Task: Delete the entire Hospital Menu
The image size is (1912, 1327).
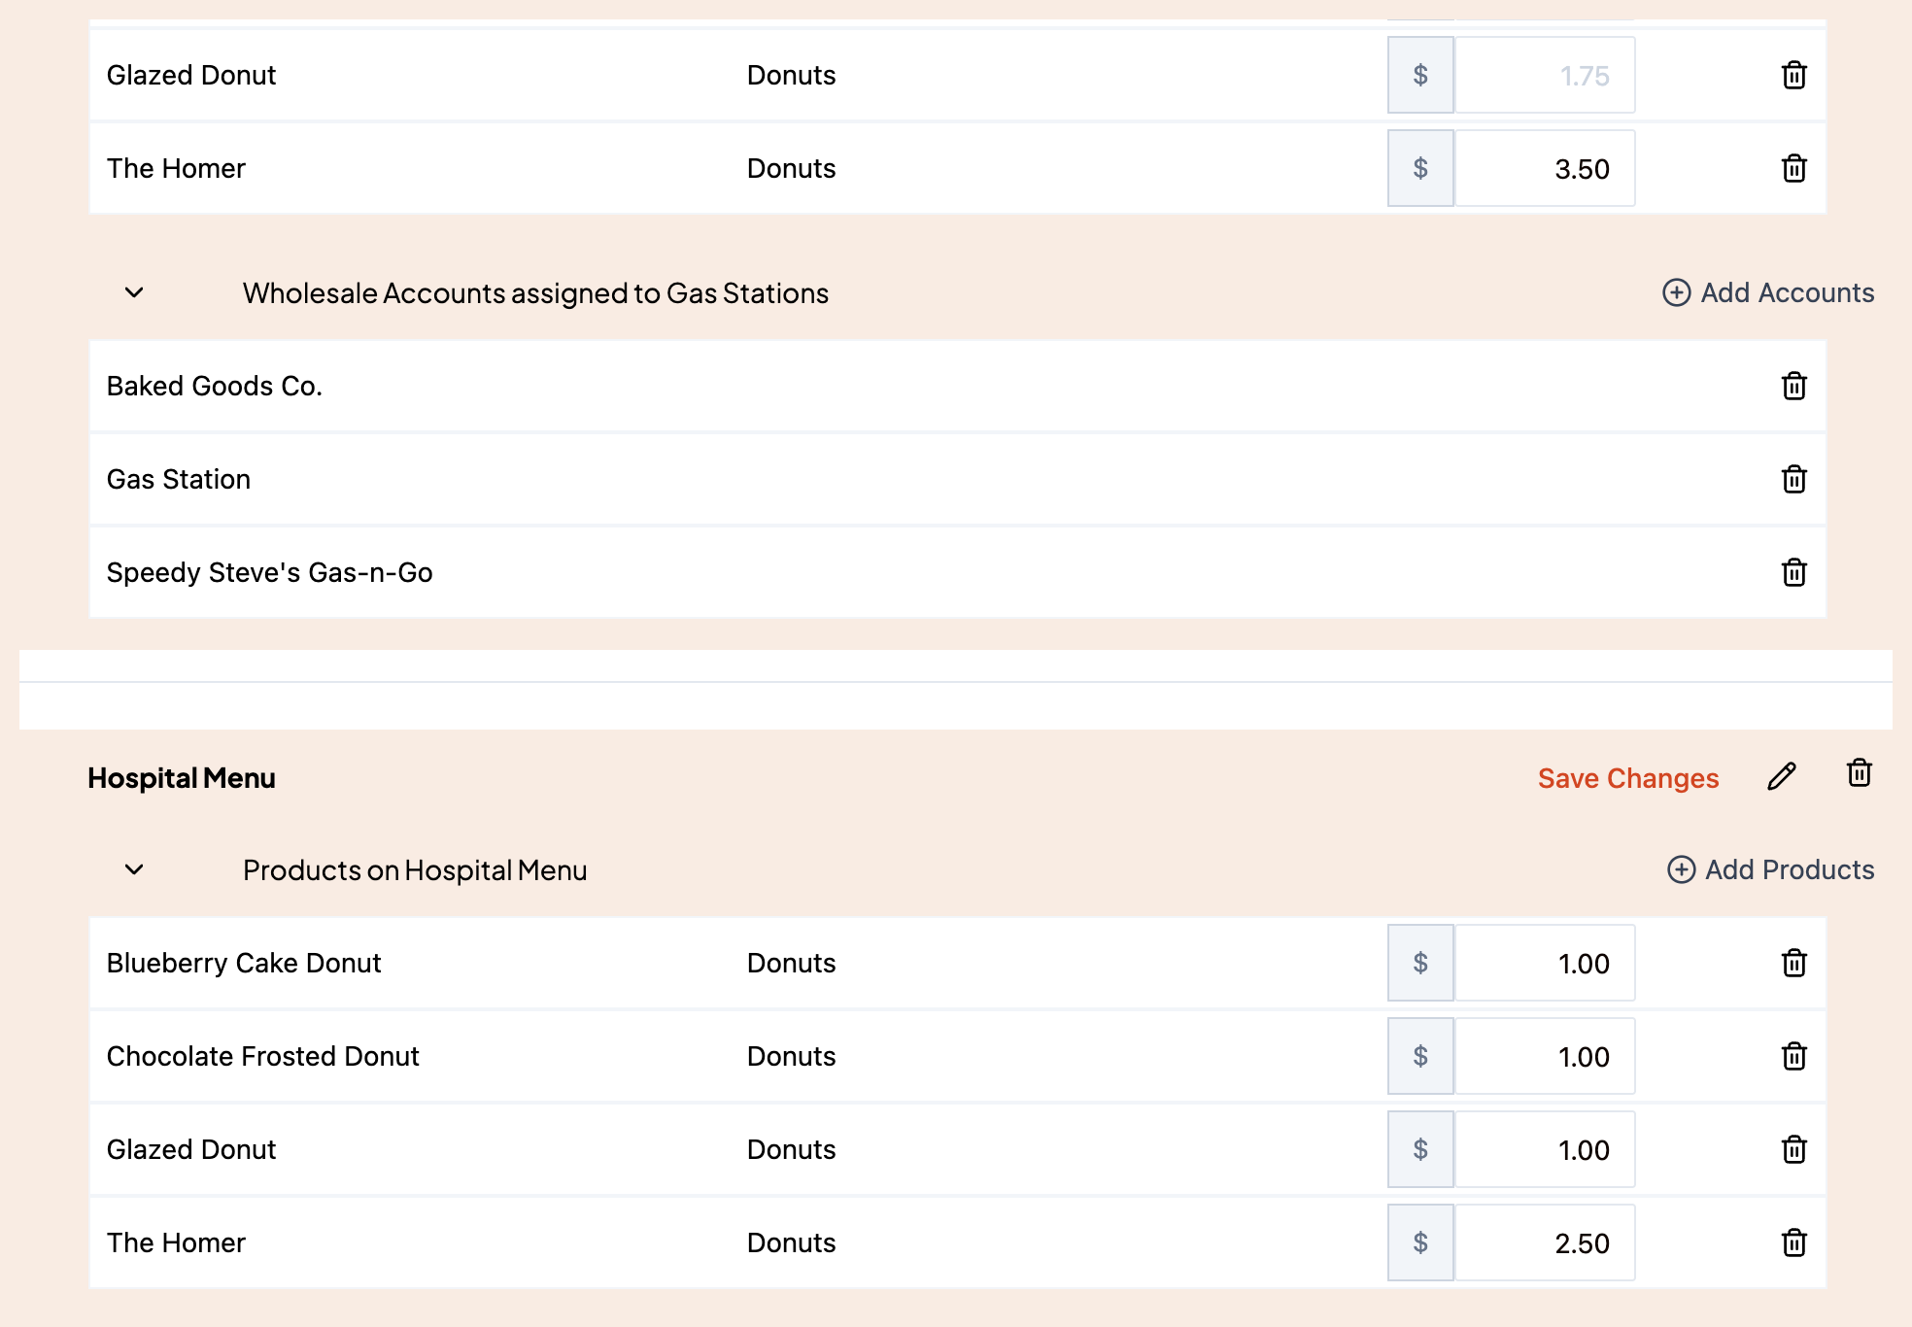Action: pos(1859,773)
